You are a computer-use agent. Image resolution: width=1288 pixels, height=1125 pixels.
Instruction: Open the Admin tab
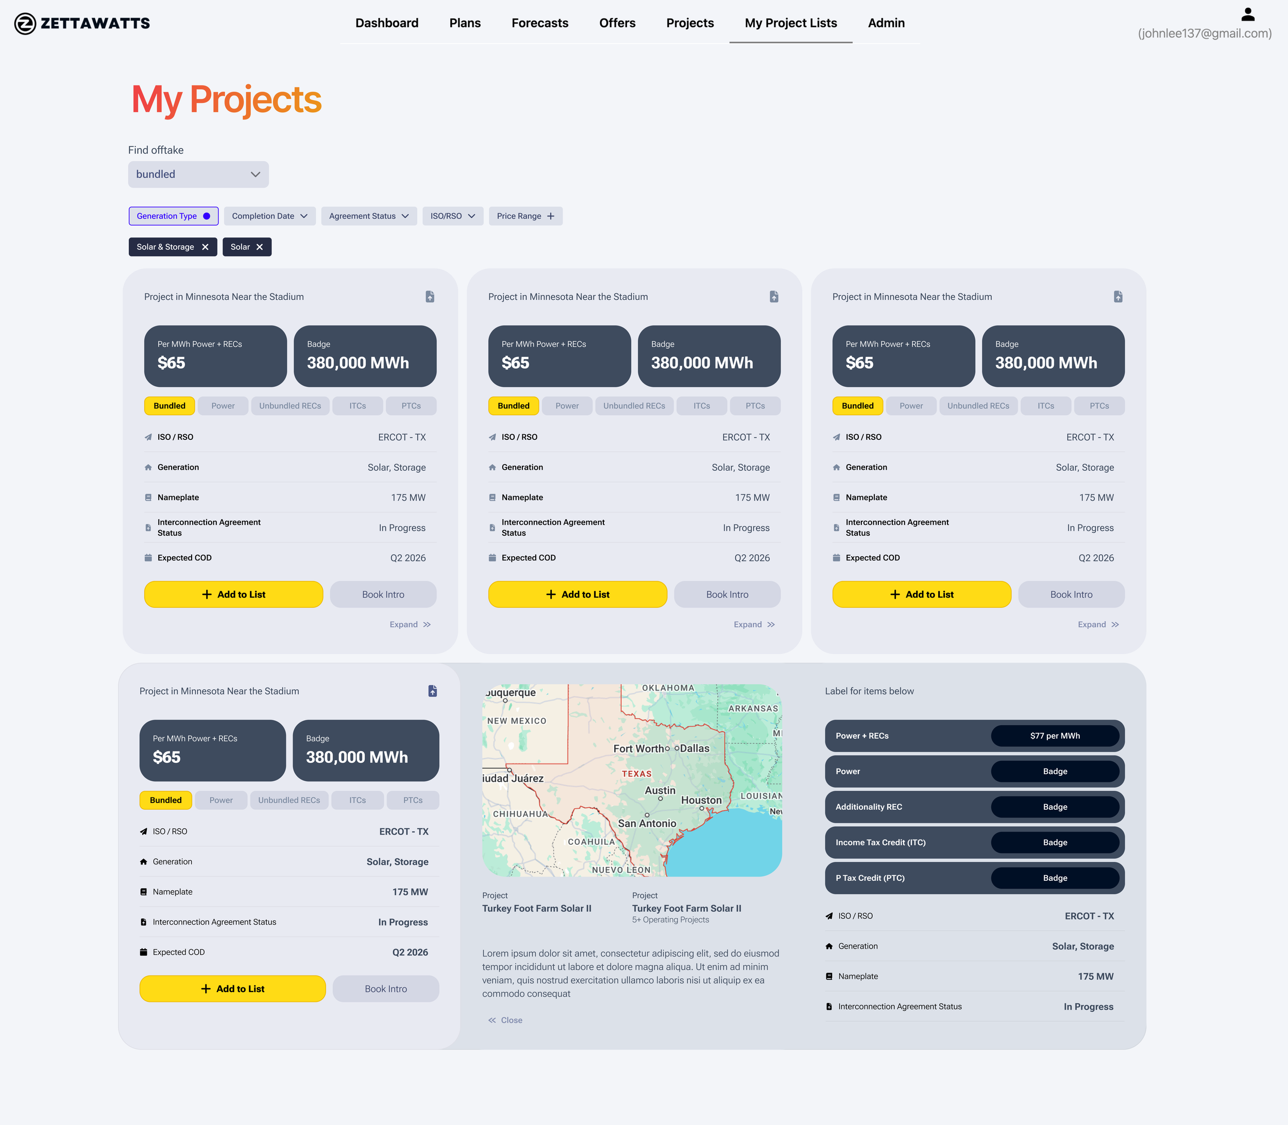tap(886, 23)
